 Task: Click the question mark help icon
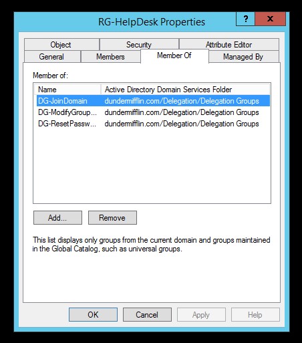(x=245, y=19)
